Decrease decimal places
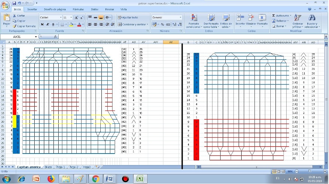 [180, 25]
